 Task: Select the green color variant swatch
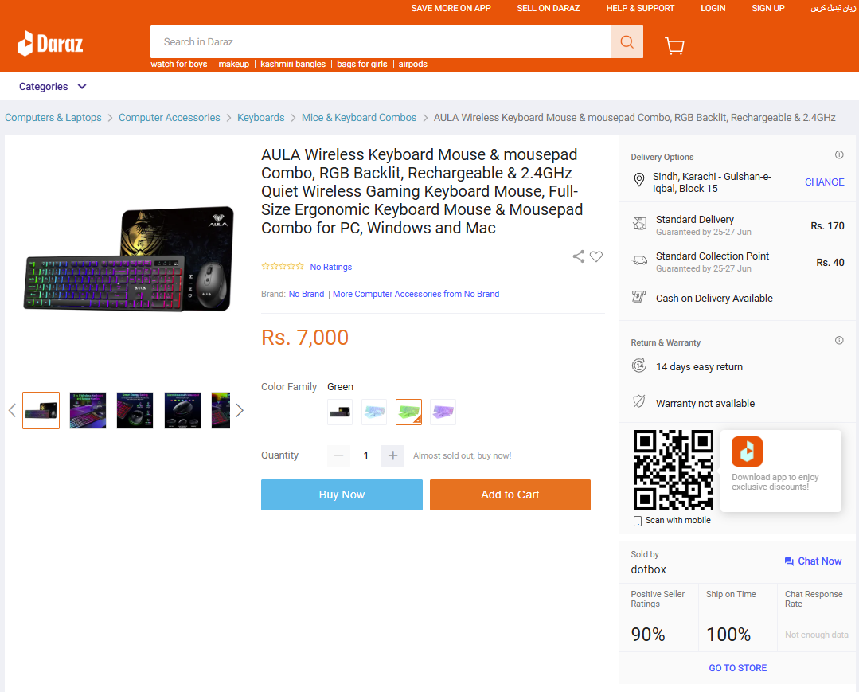(x=408, y=412)
